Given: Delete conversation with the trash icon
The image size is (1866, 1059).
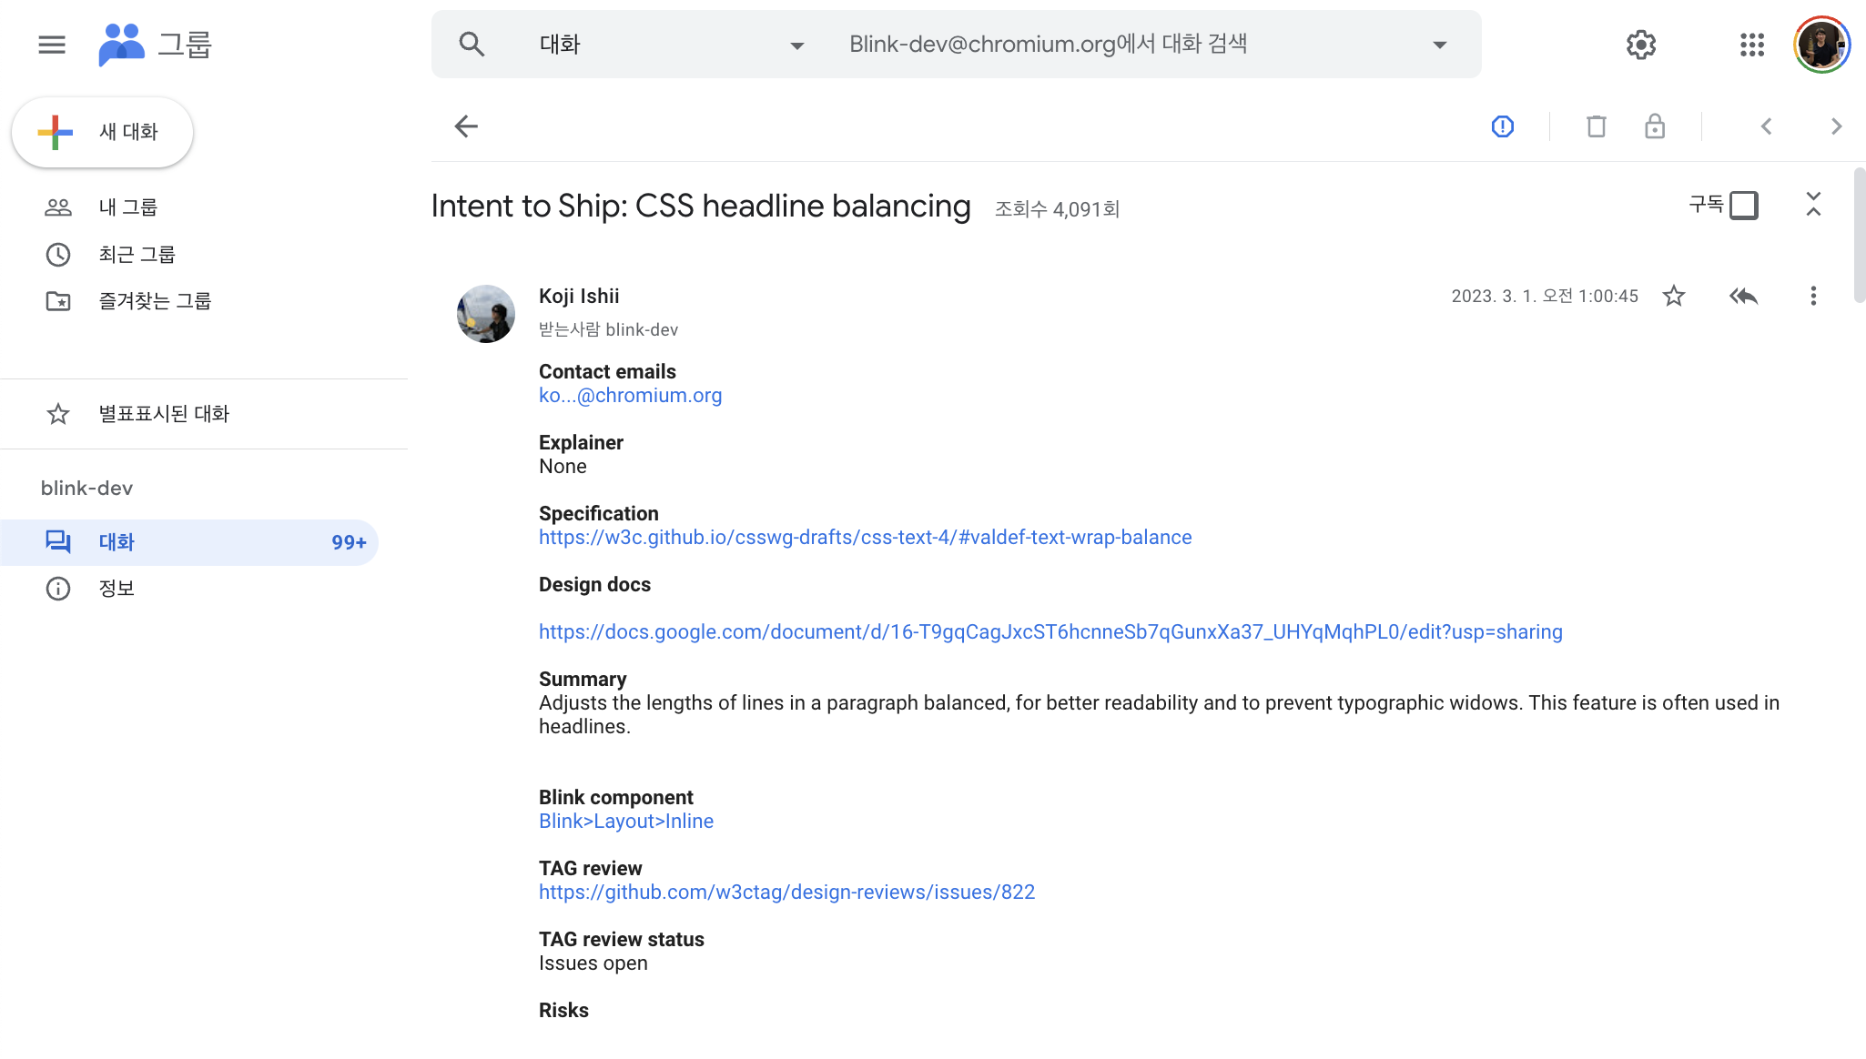Looking at the screenshot, I should coord(1596,126).
